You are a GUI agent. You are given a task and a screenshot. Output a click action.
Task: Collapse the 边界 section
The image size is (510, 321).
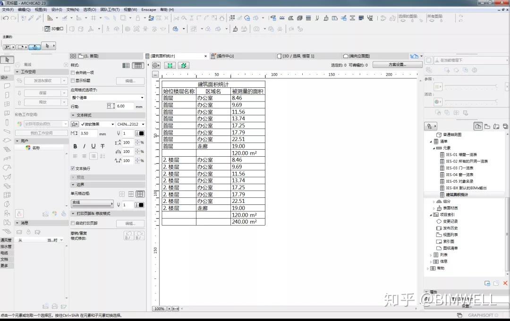73,185
